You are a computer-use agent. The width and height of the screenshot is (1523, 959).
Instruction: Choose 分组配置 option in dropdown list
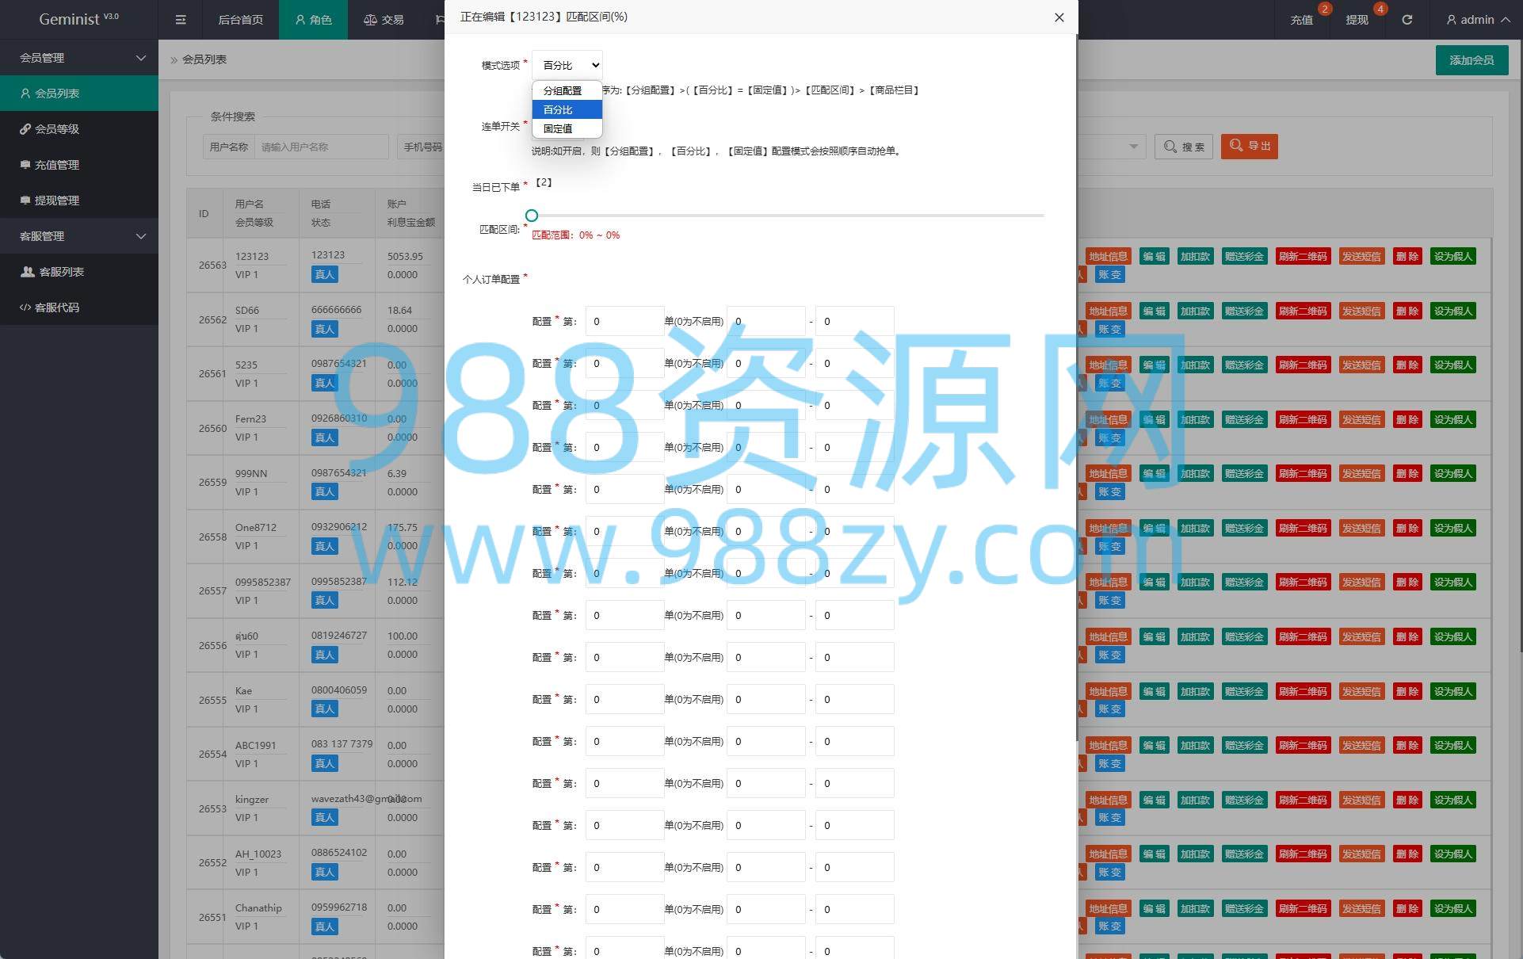coord(562,91)
